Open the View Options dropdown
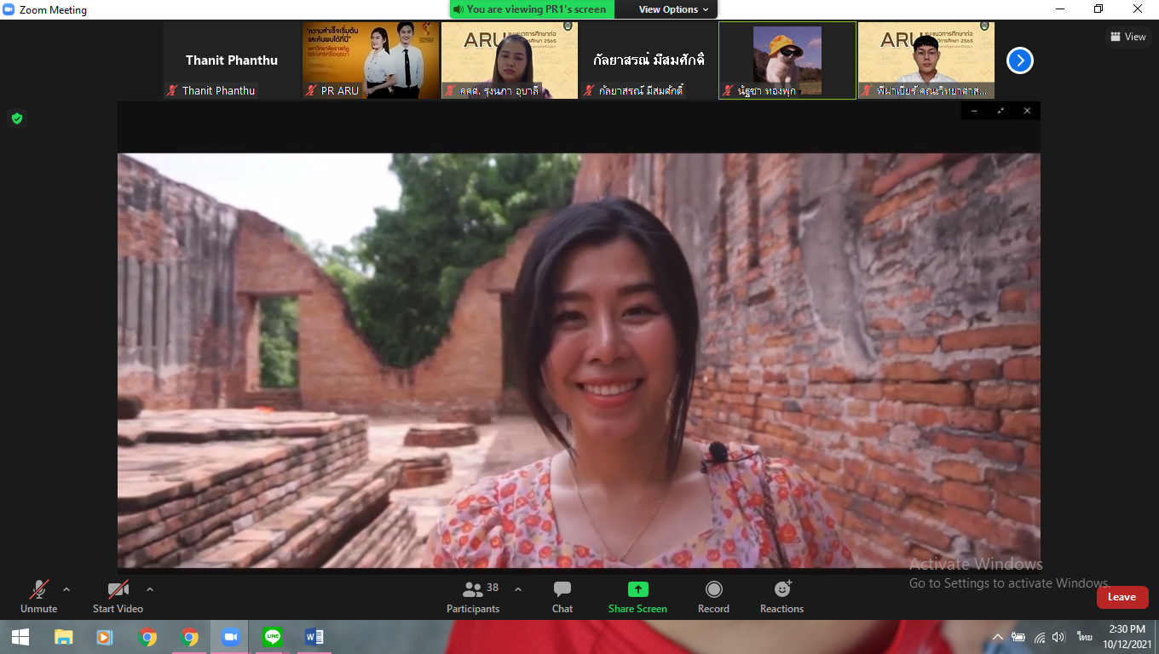The width and height of the screenshot is (1159, 654). 673,9
